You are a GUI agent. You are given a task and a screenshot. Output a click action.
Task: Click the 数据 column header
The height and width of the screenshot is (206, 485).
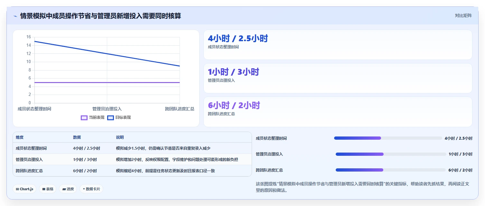77,137
